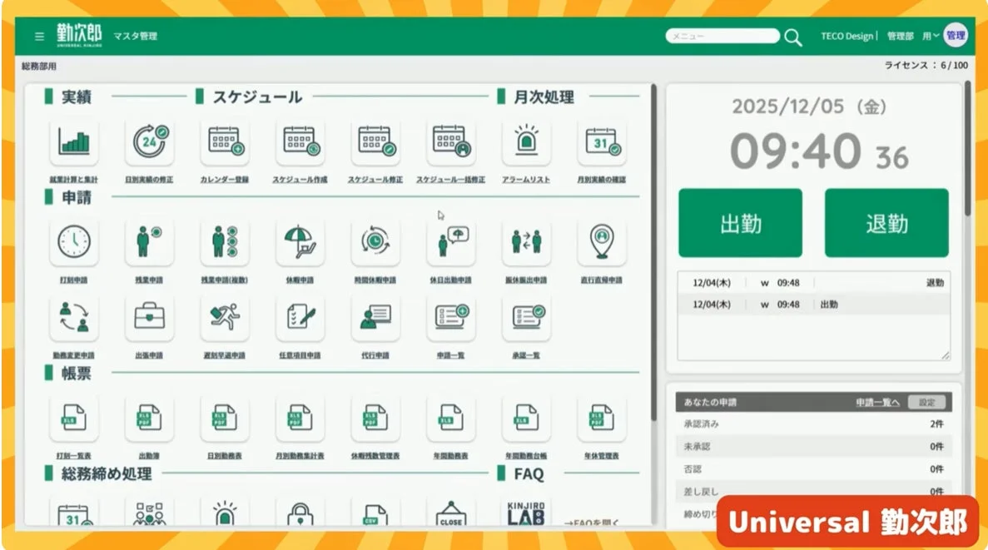Launch カレンダー登録 in the schedule section
Image resolution: width=988 pixels, height=550 pixels.
pos(225,142)
